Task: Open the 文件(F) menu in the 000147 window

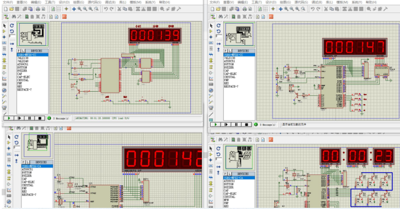Action: point(214,2)
